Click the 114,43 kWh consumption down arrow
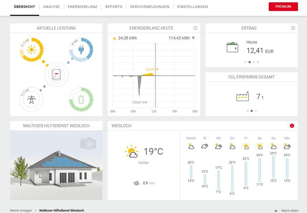The width and height of the screenshot is (307, 213). (x=193, y=38)
